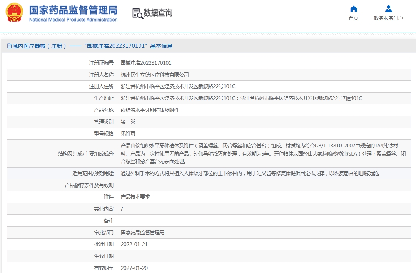Open the 数据查询 search icon
The width and height of the screenshot is (416, 273).
pyautogui.click(x=138, y=13)
